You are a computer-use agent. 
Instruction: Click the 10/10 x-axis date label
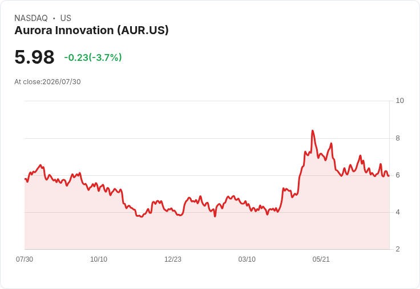click(x=99, y=259)
